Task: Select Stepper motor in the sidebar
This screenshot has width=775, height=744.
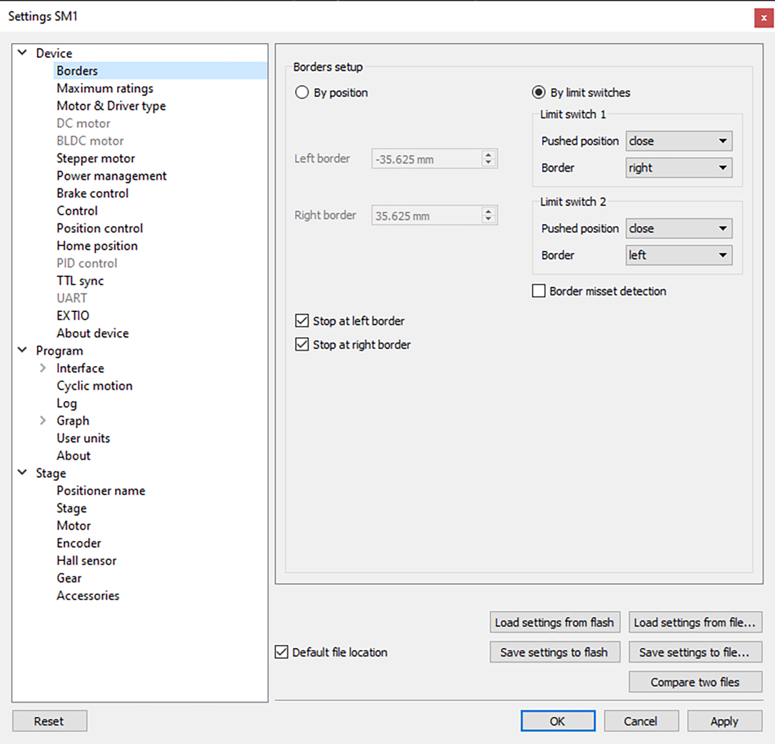Action: click(x=95, y=158)
